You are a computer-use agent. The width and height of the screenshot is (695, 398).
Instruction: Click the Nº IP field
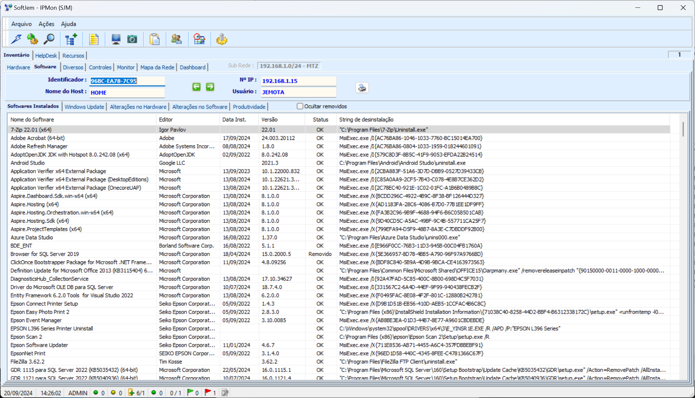298,81
